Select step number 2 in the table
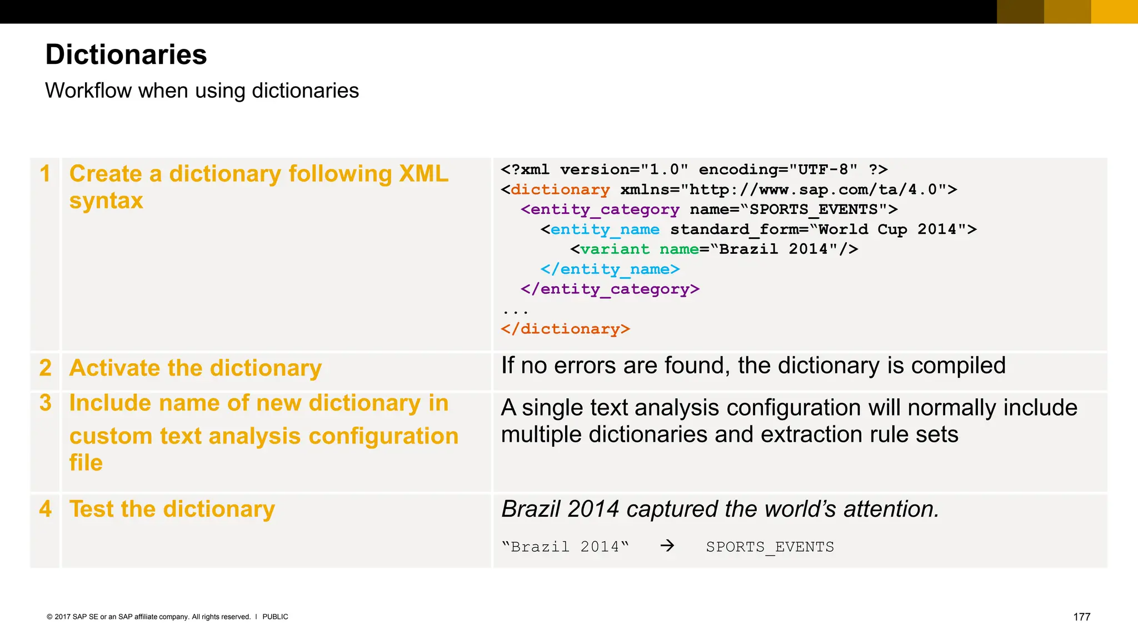This screenshot has width=1138, height=640. tap(46, 368)
